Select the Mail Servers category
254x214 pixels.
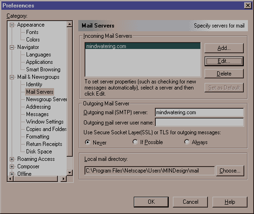[40, 92]
